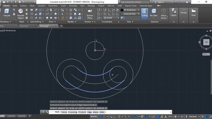This screenshot has height=119, width=212.
Task: Click the search keyword input field
Action: [135, 2]
